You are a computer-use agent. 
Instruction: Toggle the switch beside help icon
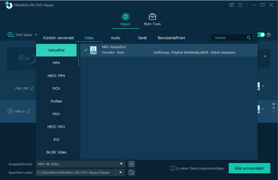point(261,35)
